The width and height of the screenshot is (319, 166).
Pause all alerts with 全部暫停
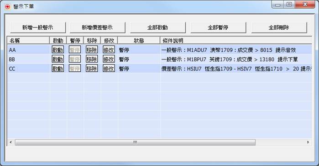click(x=218, y=27)
